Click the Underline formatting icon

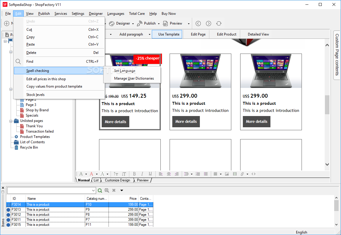click(150, 174)
